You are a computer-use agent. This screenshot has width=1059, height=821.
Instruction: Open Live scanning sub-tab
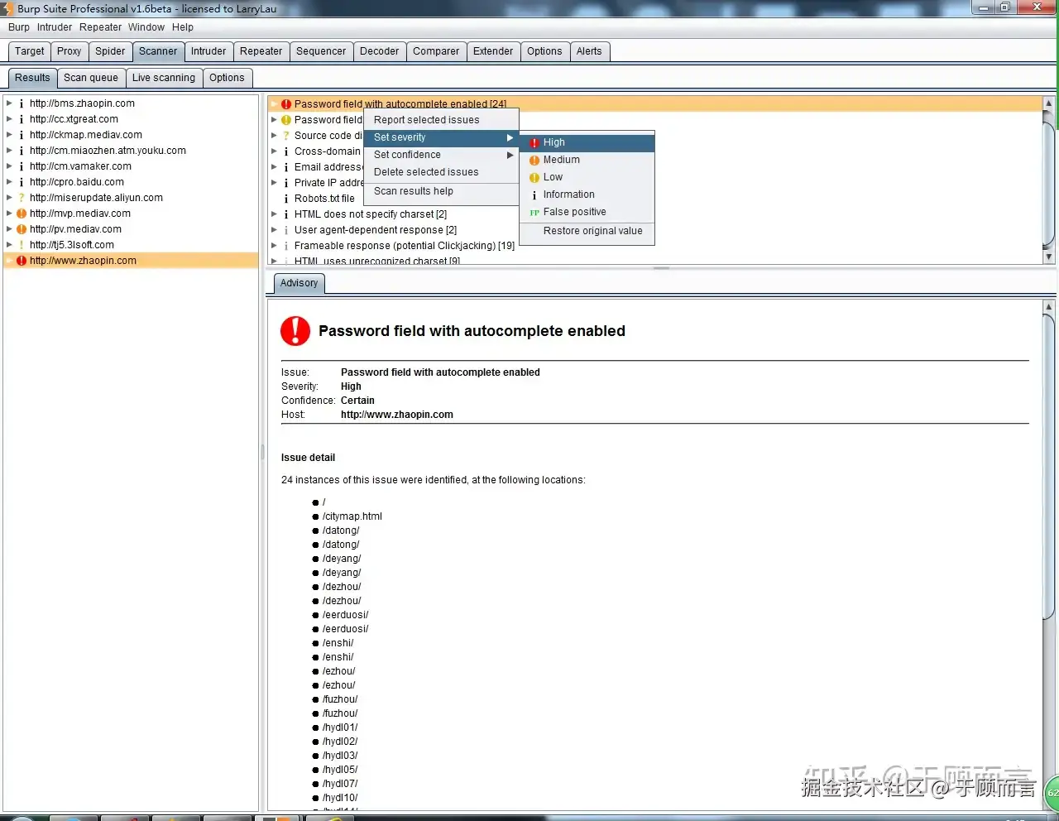pyautogui.click(x=164, y=78)
